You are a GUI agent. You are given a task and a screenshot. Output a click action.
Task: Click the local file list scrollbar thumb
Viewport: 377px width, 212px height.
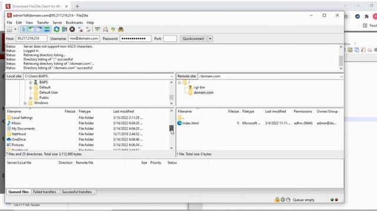pos(171,128)
